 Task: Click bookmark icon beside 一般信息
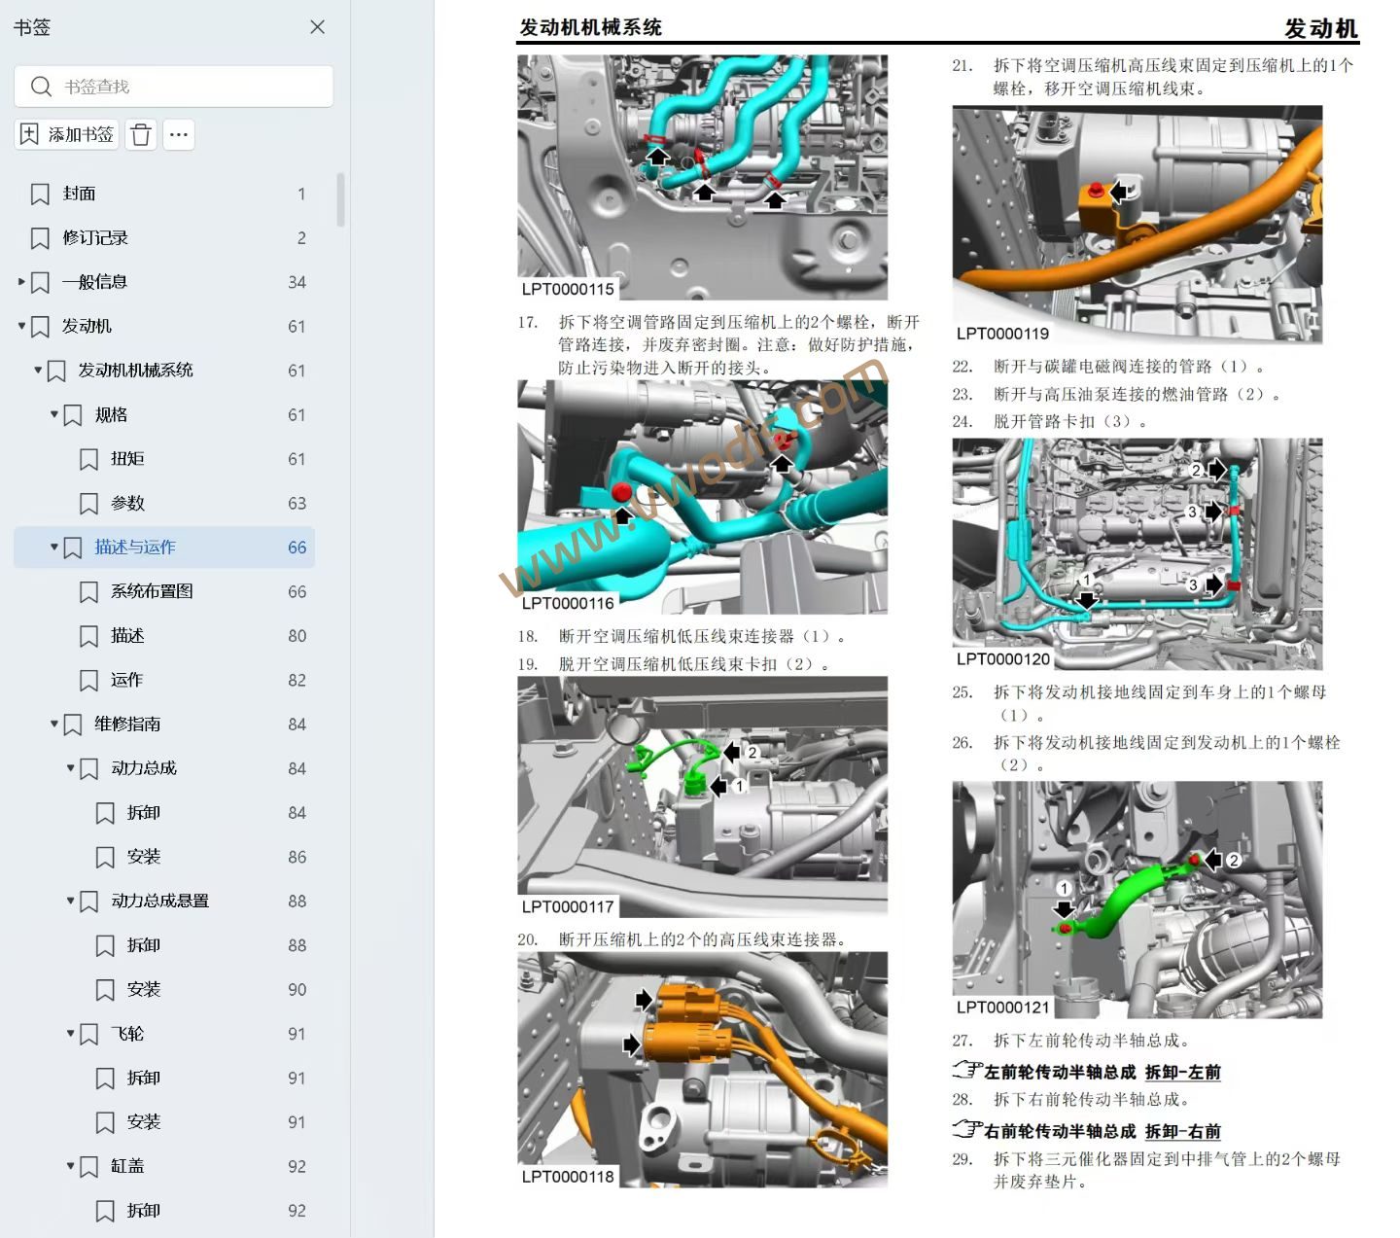coord(40,282)
